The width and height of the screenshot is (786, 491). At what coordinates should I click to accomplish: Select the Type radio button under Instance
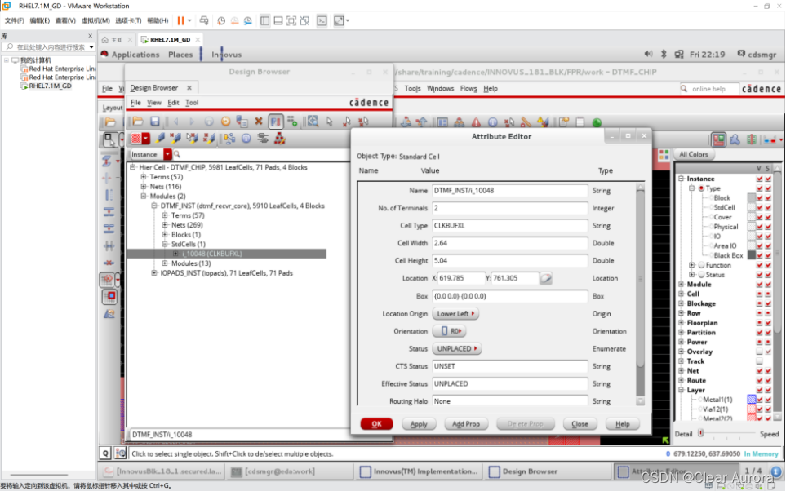[x=701, y=188]
